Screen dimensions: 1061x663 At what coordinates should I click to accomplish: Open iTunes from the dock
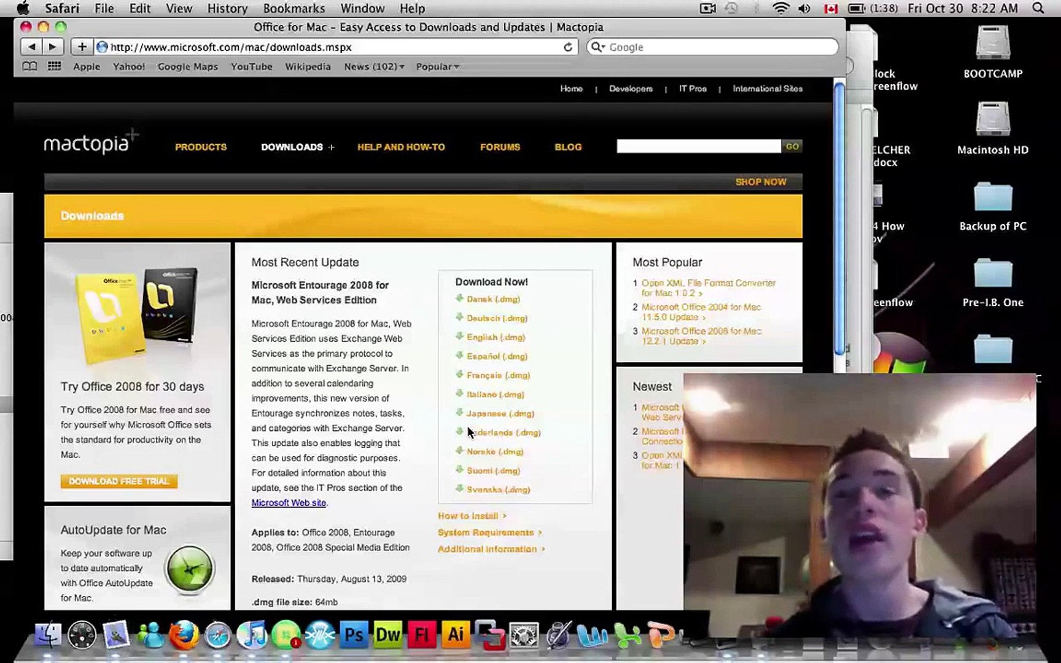[x=251, y=635]
